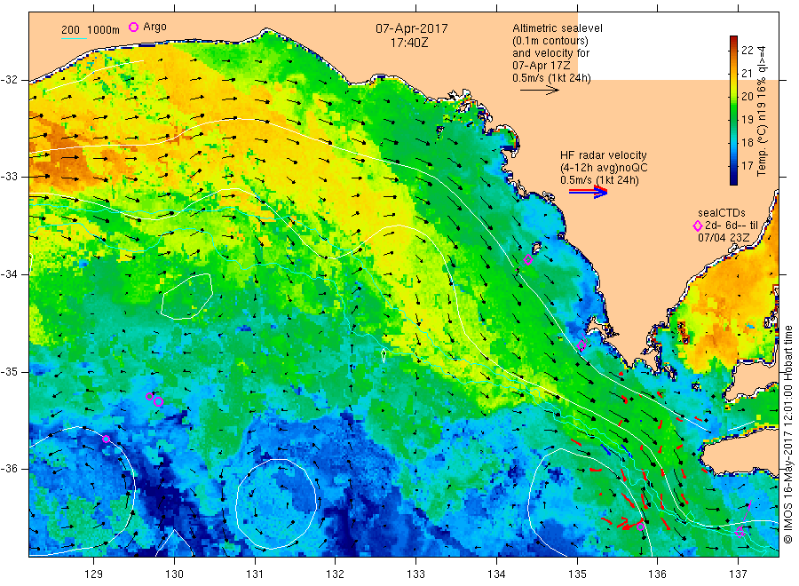The image size is (799, 586).
Task: Click the longitude axis label '133'
Action: pyautogui.click(x=415, y=574)
